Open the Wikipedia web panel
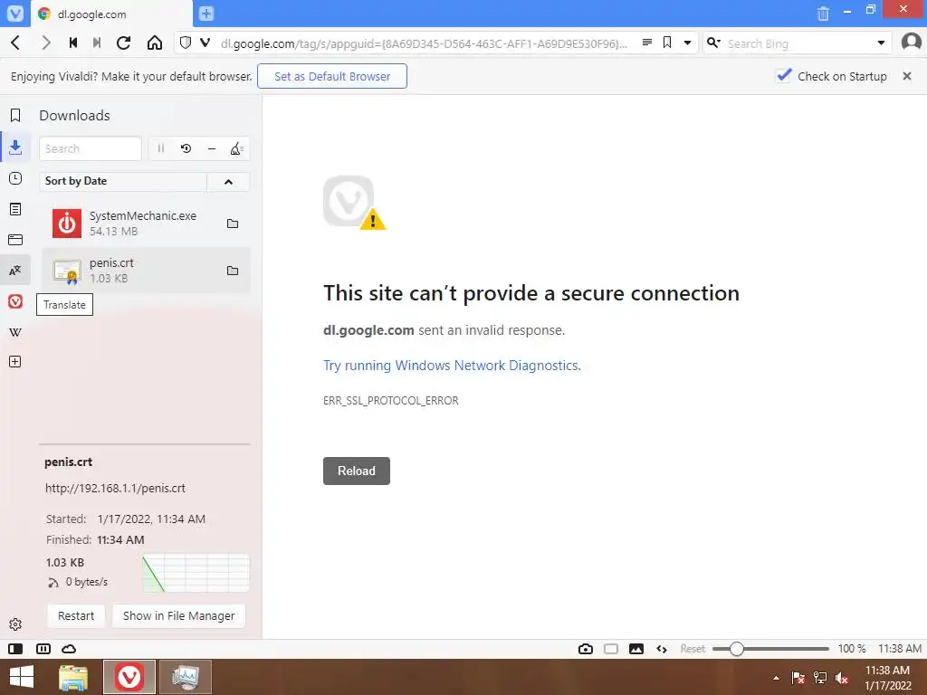This screenshot has height=695, width=927. pos(15,332)
